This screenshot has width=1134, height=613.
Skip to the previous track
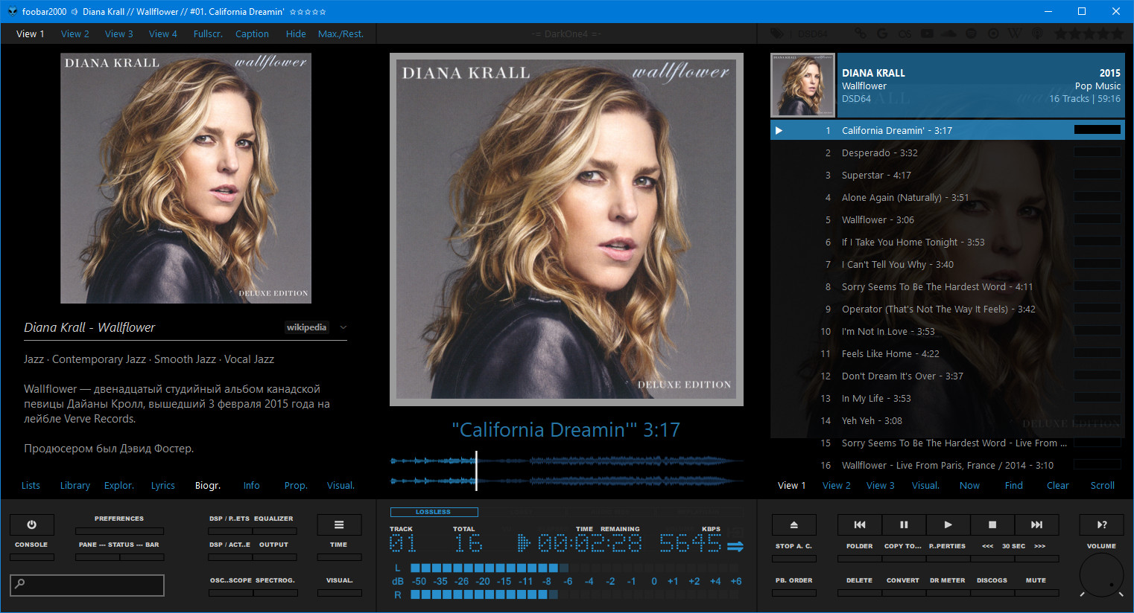pyautogui.click(x=860, y=524)
